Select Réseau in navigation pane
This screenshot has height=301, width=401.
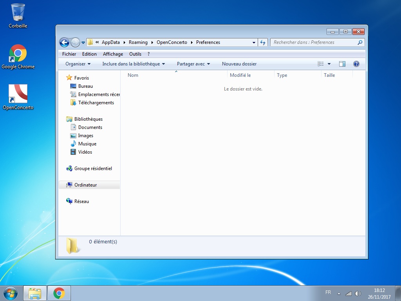81,201
